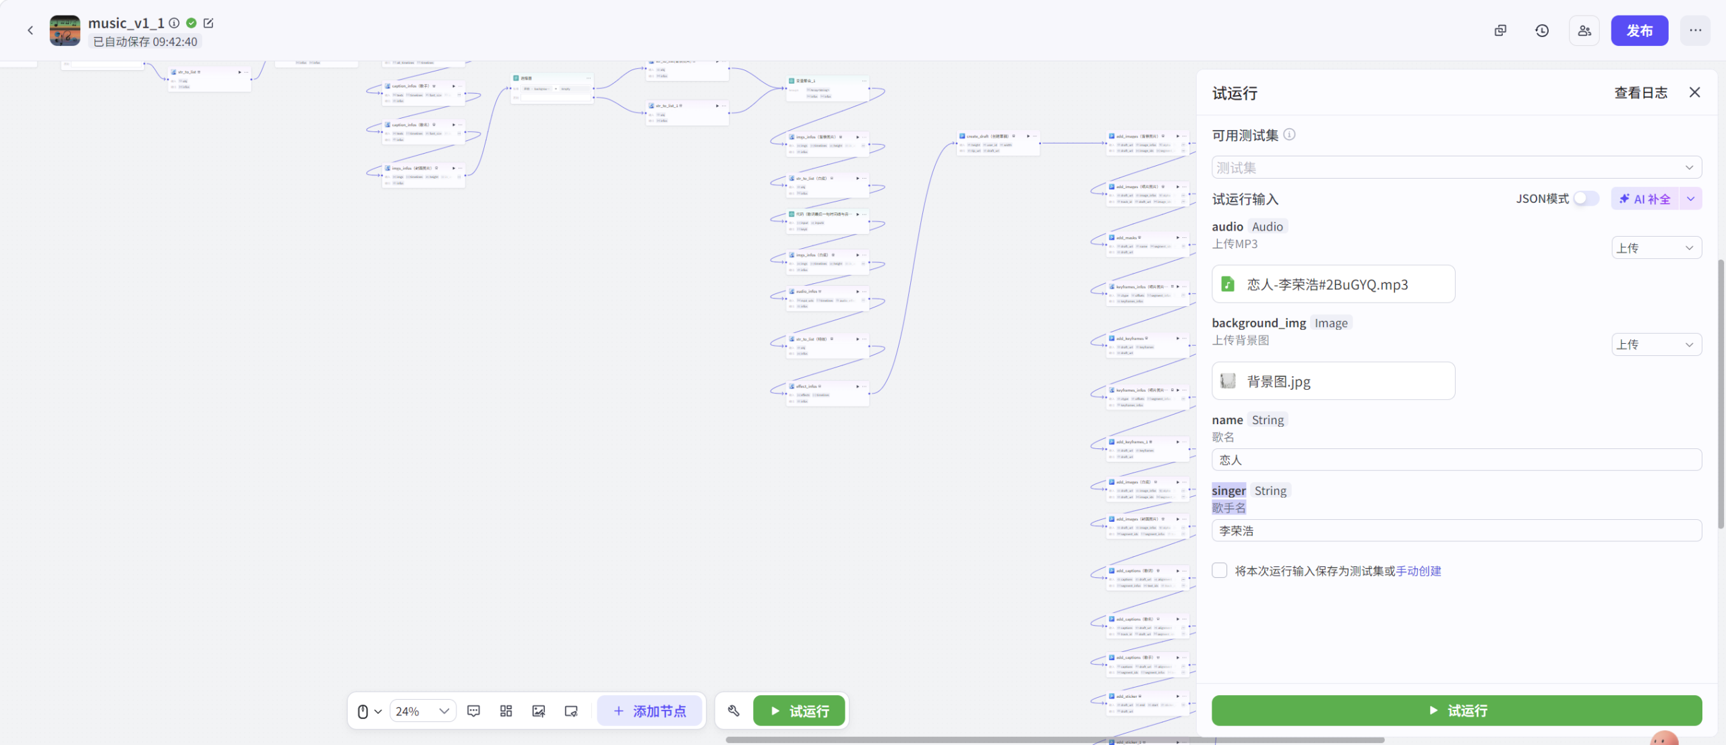This screenshot has width=1726, height=745.
Task: Click the singer input field with 李荣浩
Action: coord(1456,531)
